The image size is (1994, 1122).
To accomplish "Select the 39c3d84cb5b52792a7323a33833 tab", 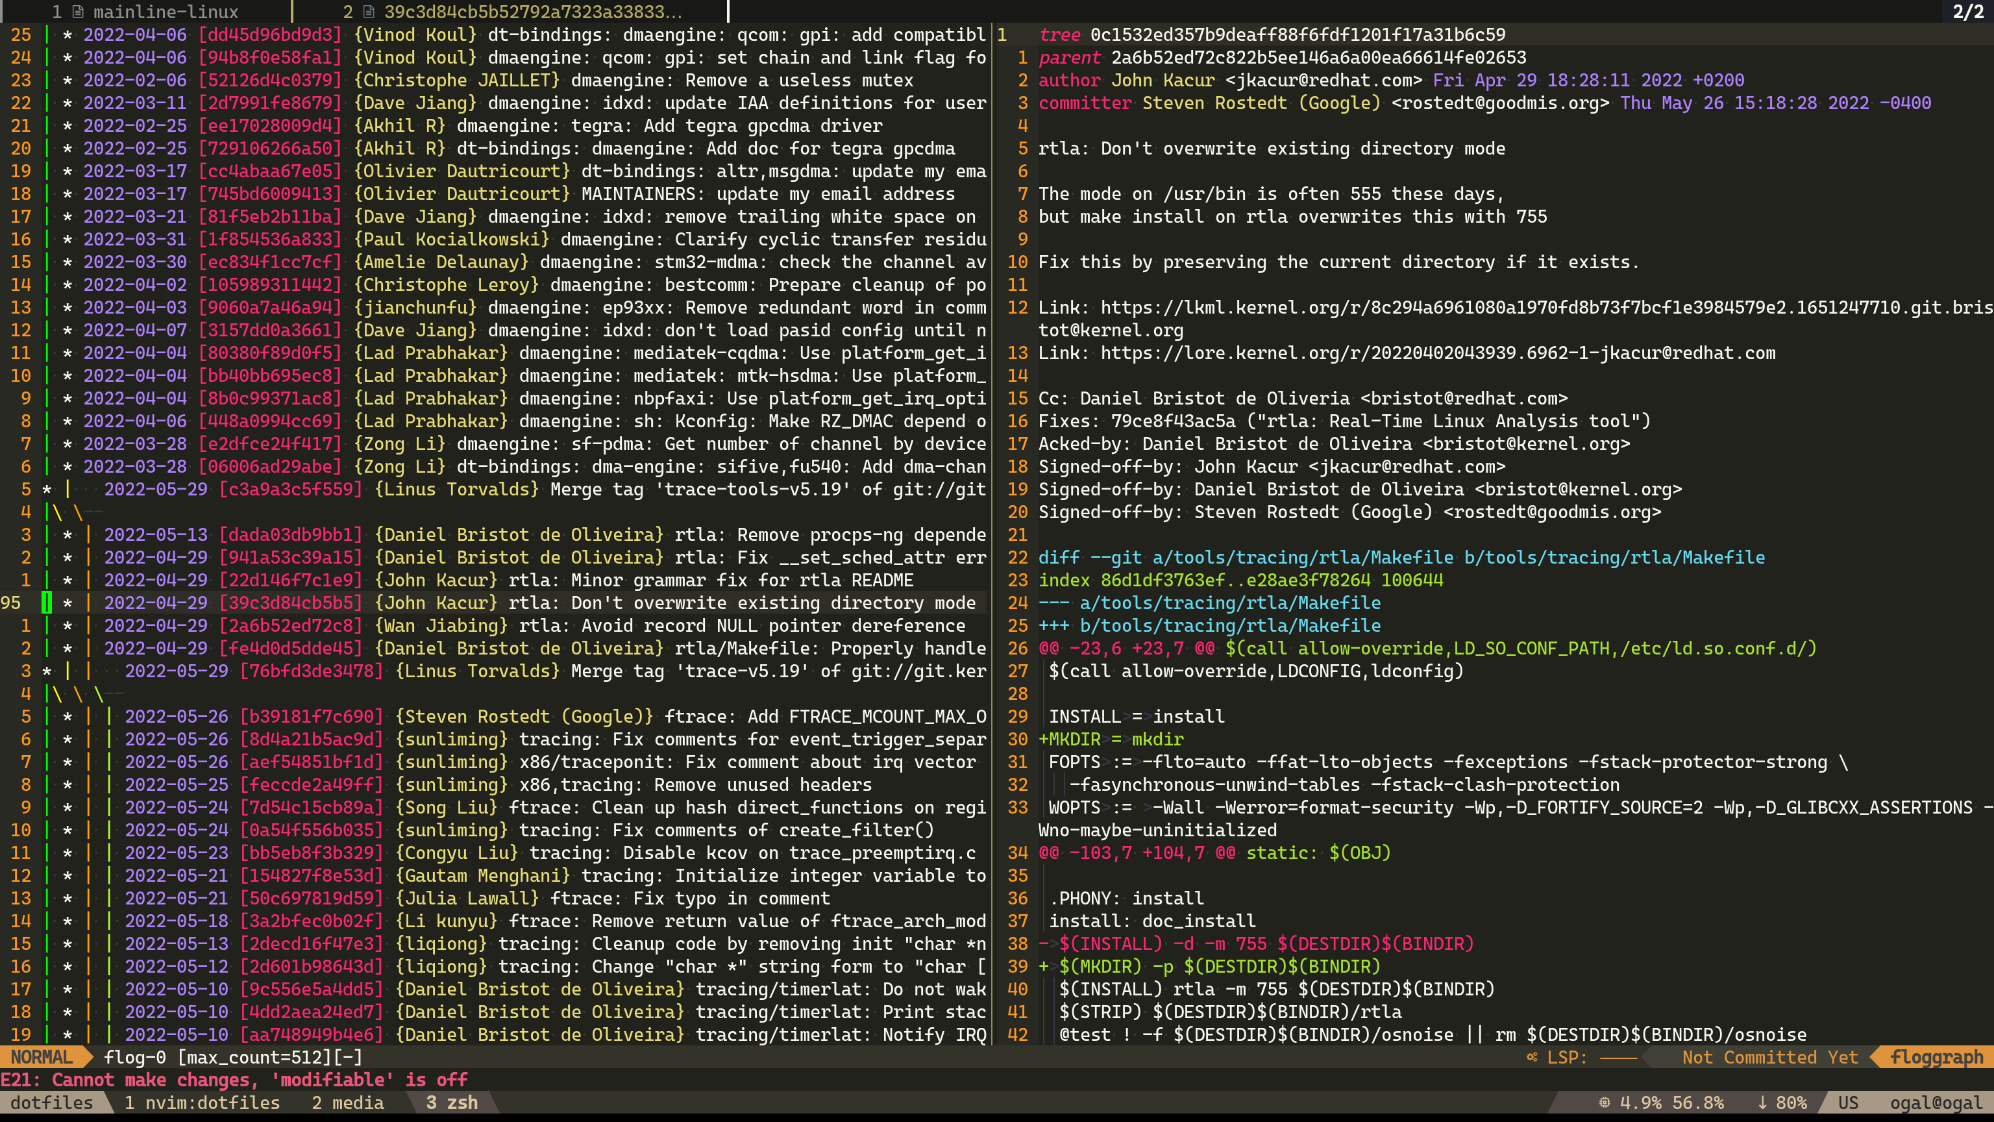I will [x=512, y=12].
